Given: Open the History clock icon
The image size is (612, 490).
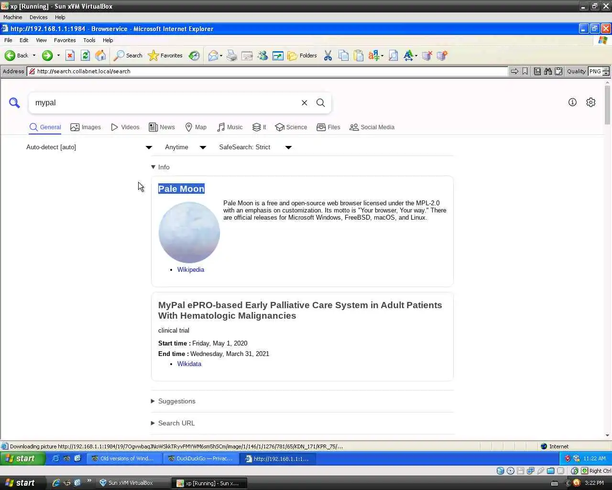Looking at the screenshot, I should click(x=194, y=56).
